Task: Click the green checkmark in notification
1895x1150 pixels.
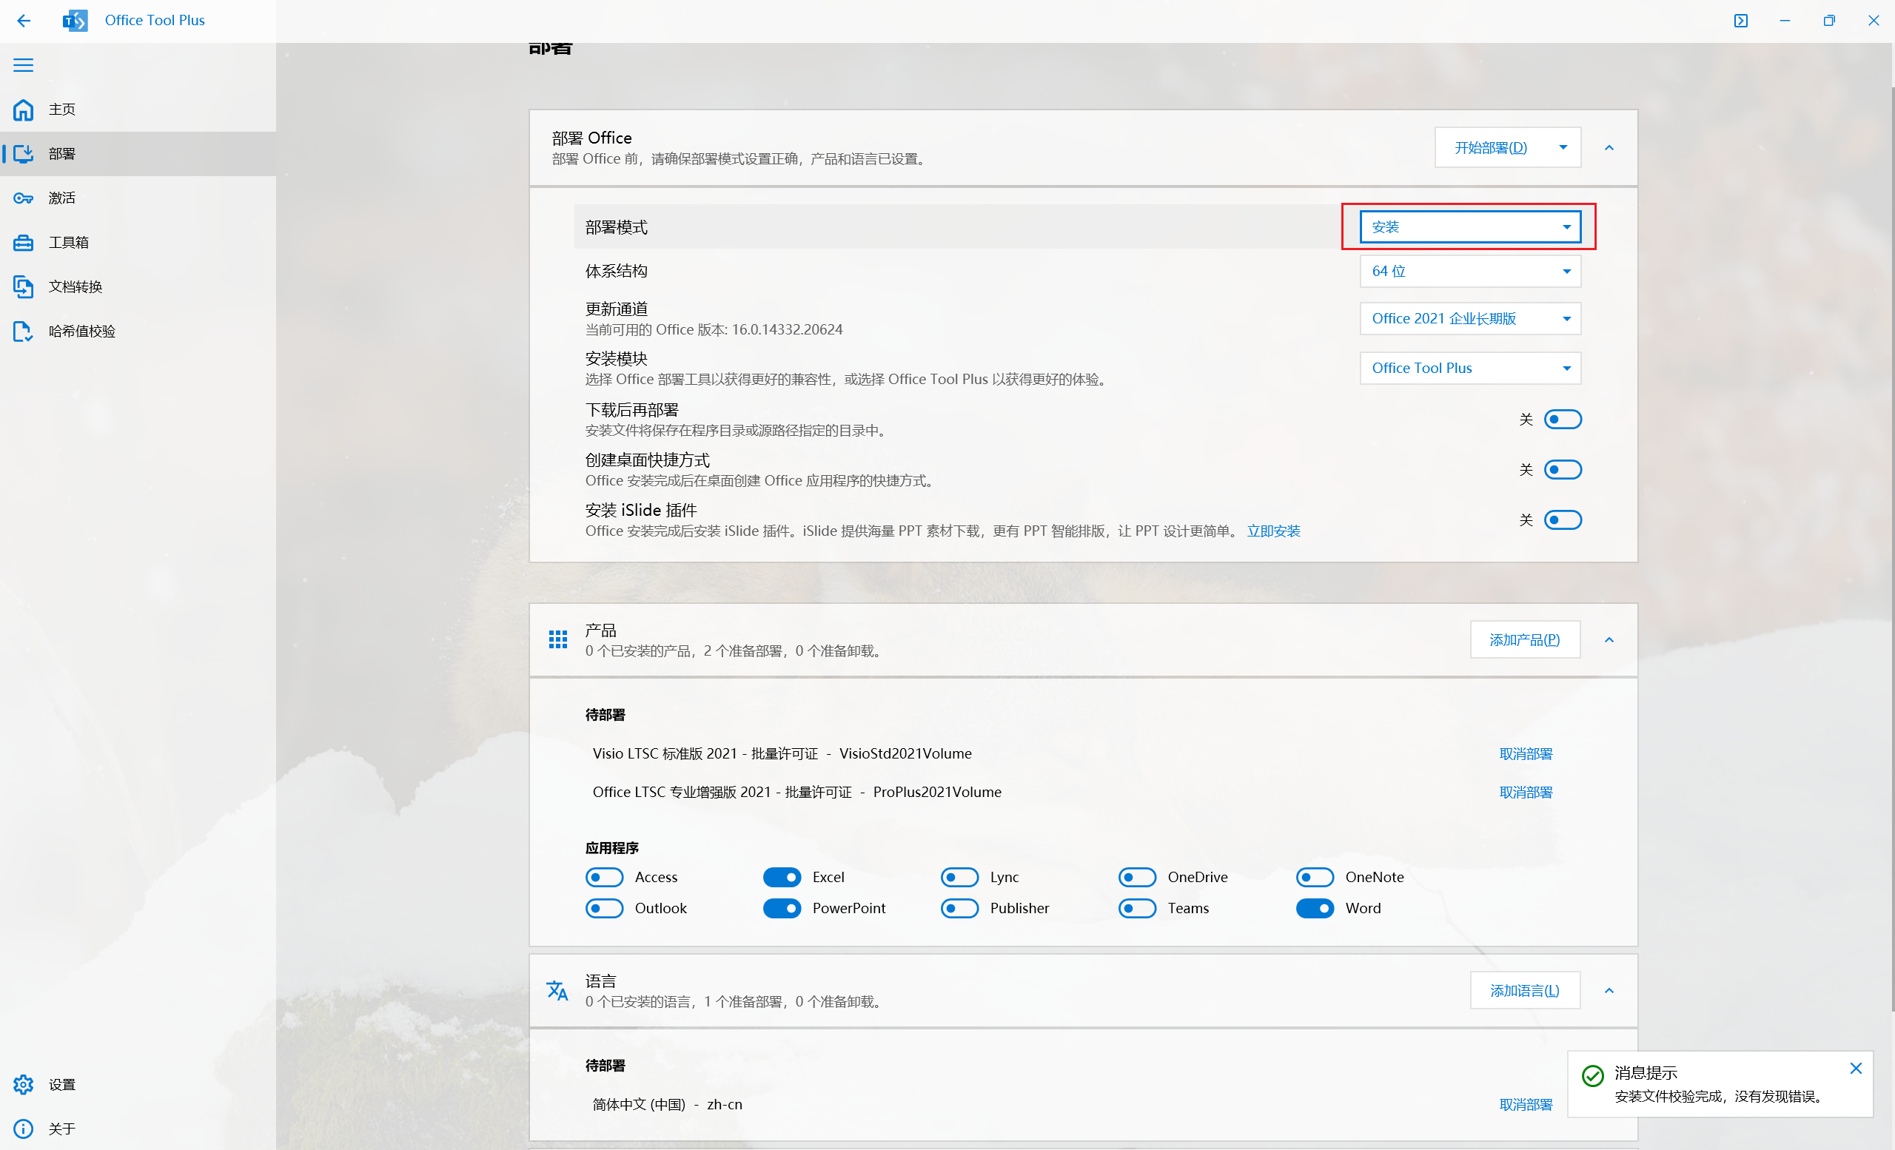Action: (x=1593, y=1075)
